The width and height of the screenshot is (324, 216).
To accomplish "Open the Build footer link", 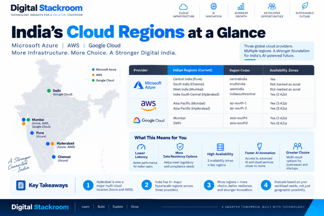I will (x=101, y=207).
